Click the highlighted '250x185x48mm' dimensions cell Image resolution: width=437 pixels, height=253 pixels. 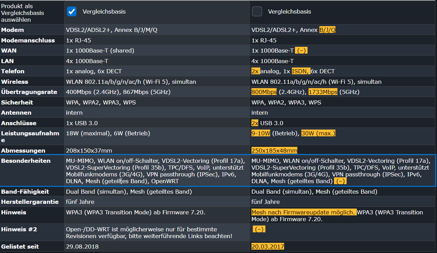click(x=275, y=151)
